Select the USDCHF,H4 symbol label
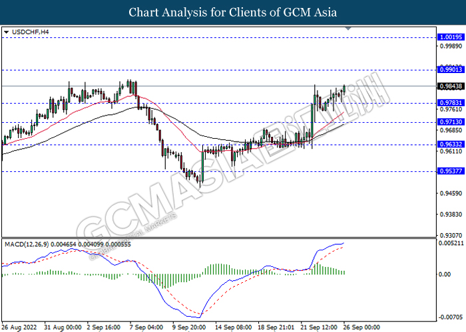Screen dimensions: 466x332 [30, 32]
